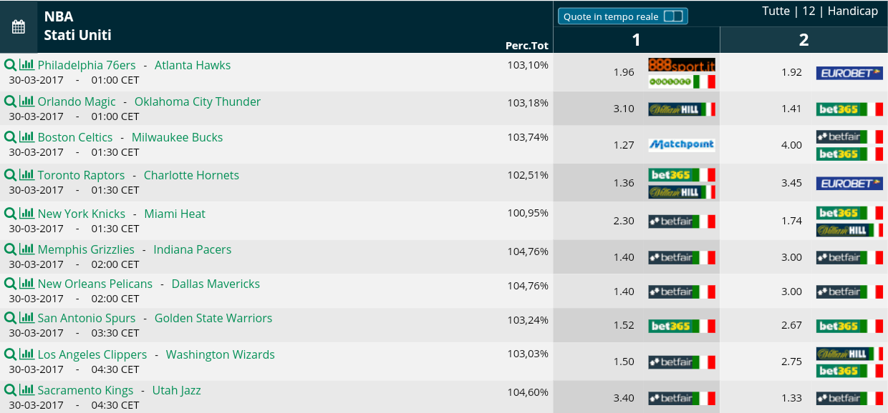Open Milwaukee Bucks team link

(x=178, y=137)
